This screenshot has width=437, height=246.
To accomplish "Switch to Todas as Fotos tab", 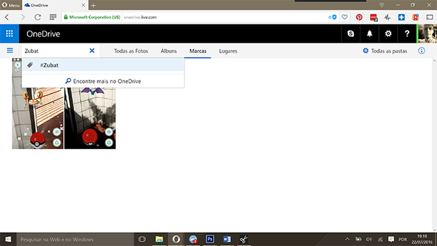I will pyautogui.click(x=131, y=51).
